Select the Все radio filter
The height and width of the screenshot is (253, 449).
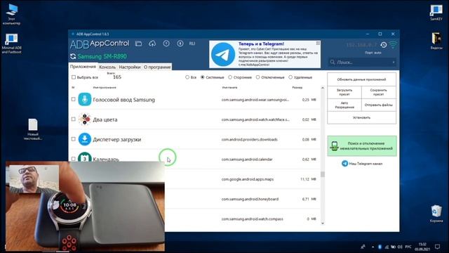point(187,77)
